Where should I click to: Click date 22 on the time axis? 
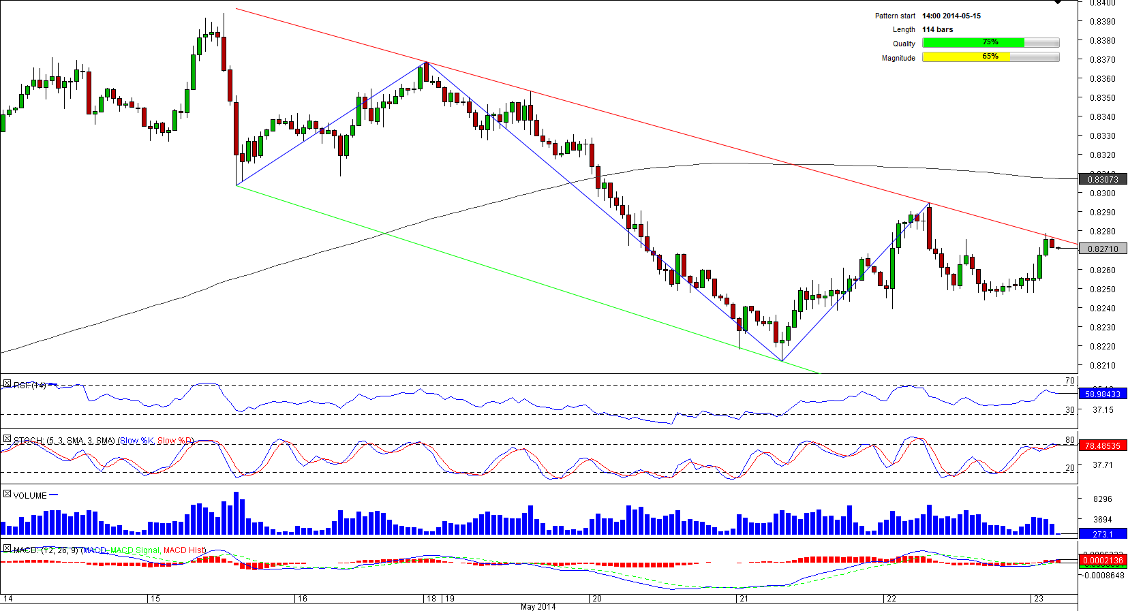point(891,599)
